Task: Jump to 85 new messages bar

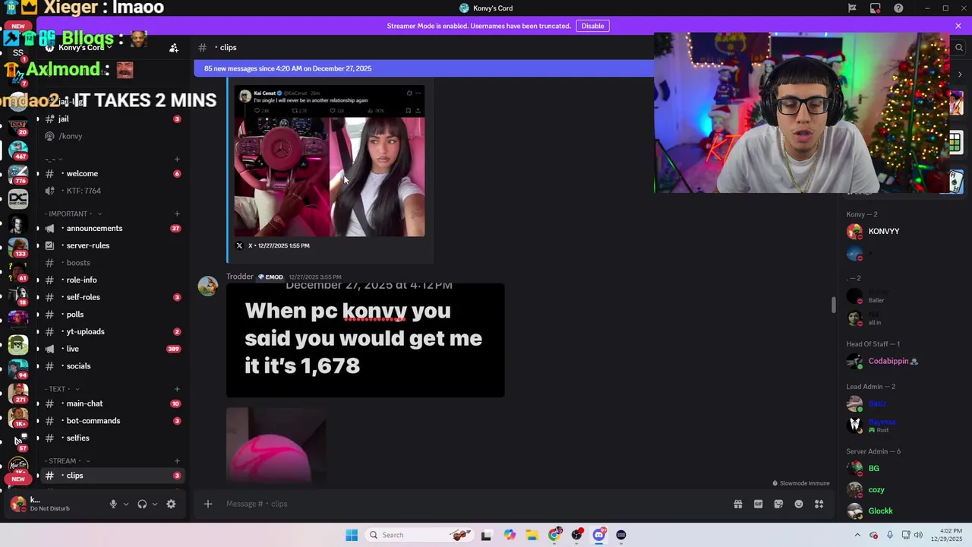Action: point(424,68)
